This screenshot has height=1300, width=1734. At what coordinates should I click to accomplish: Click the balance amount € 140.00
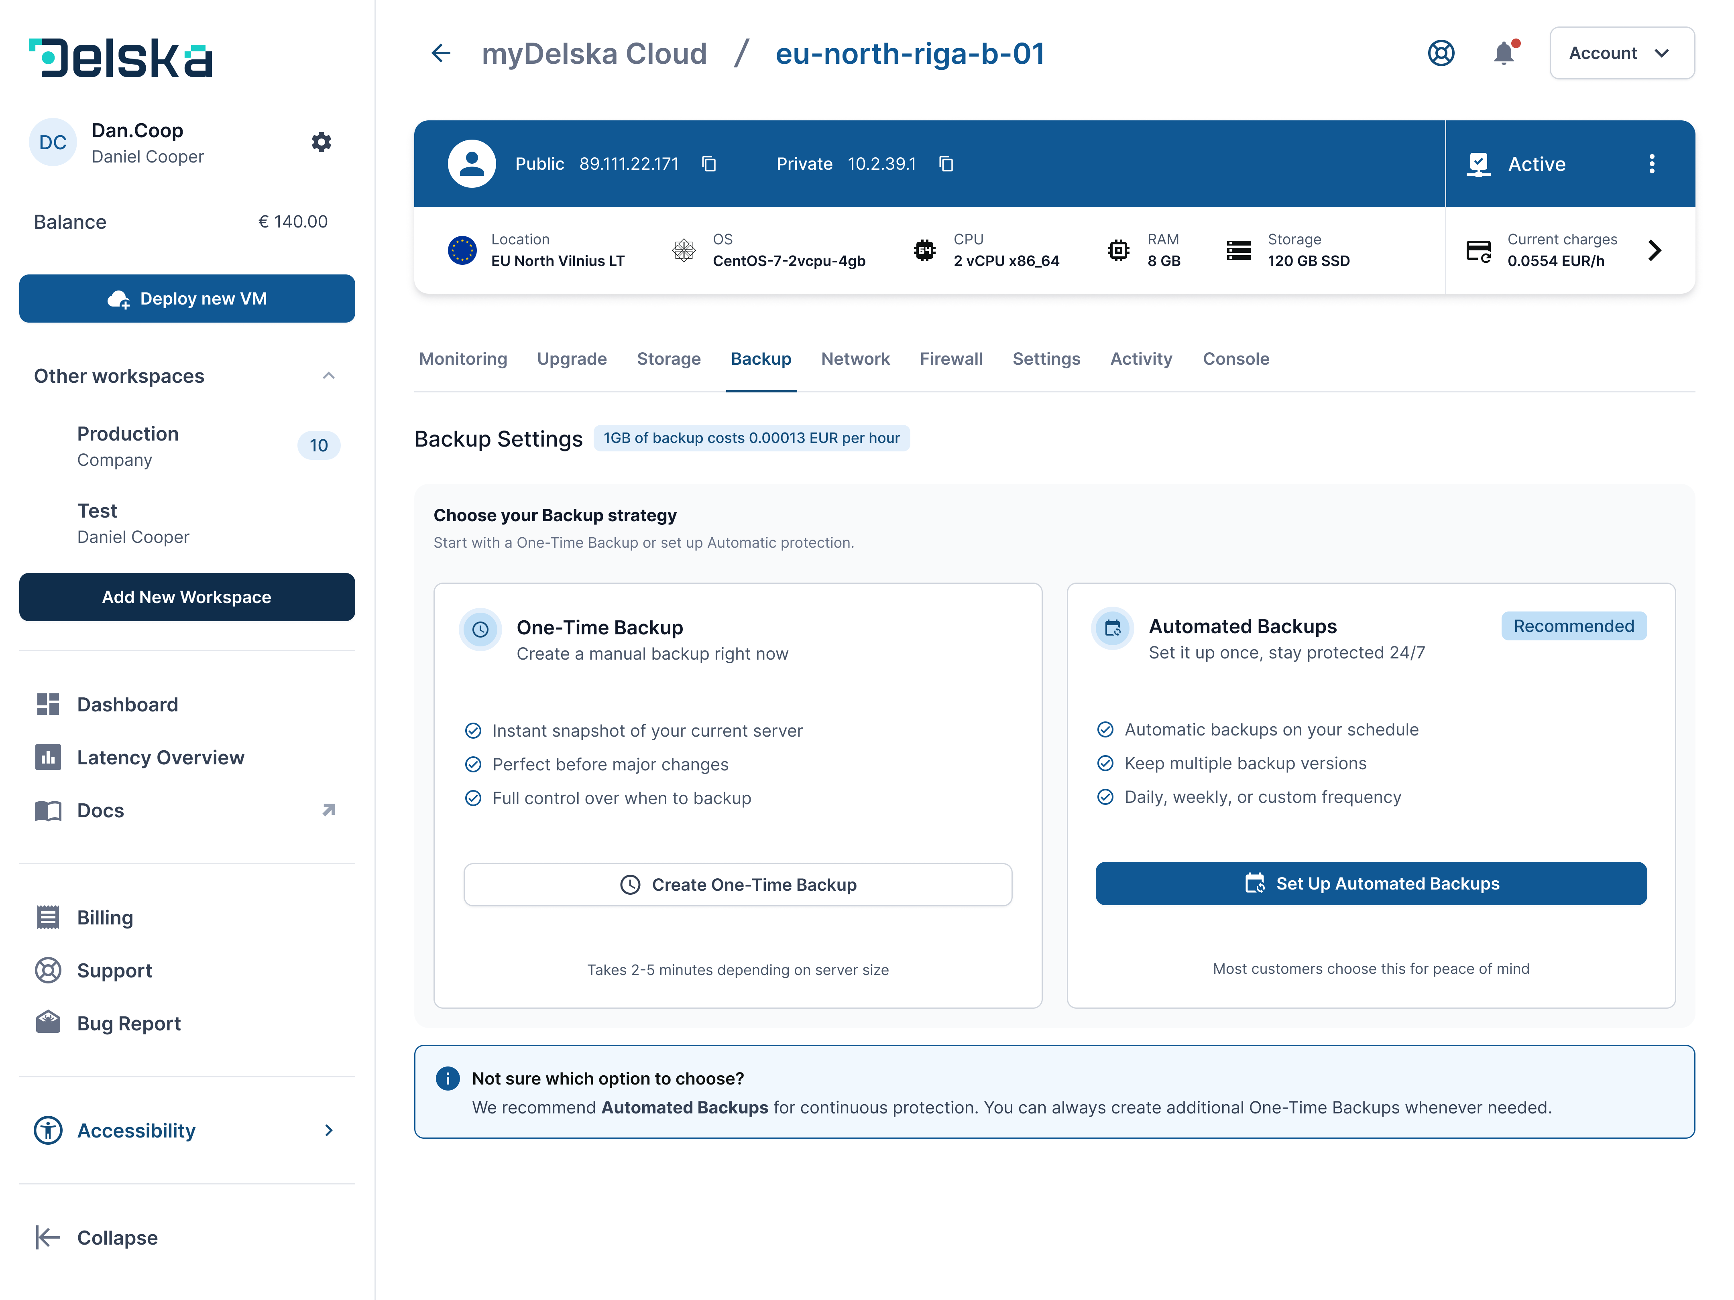click(x=293, y=222)
